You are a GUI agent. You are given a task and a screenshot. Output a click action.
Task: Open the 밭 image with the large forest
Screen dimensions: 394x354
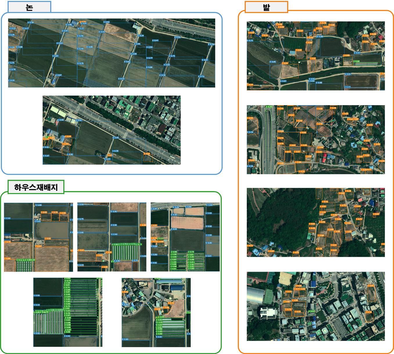coord(316,222)
